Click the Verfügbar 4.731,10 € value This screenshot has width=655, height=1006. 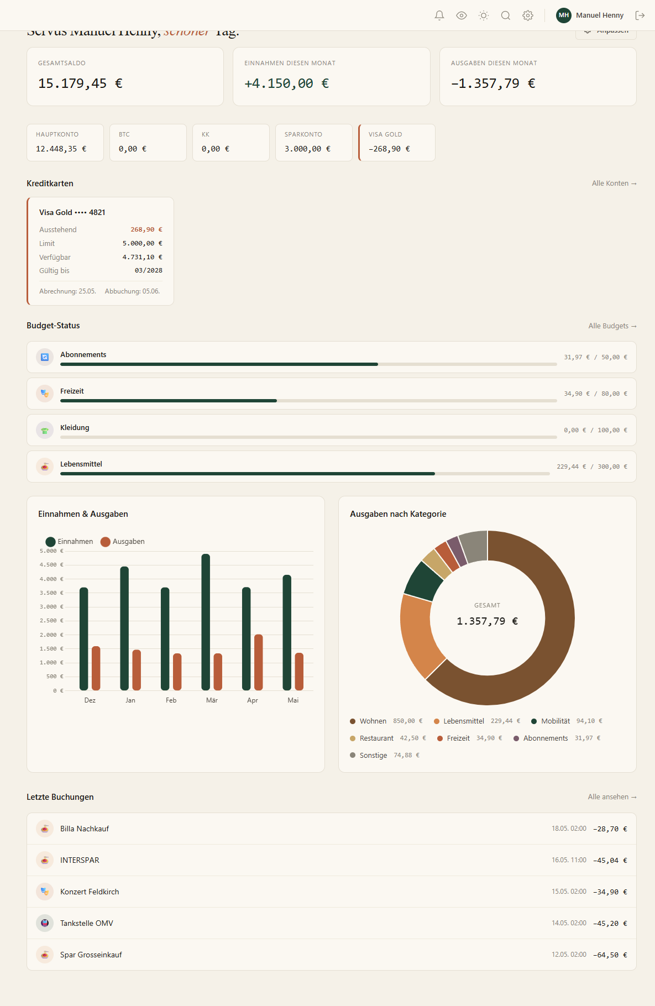pos(143,257)
